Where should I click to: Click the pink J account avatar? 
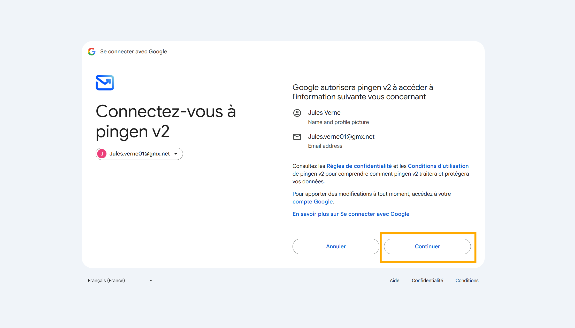[102, 154]
